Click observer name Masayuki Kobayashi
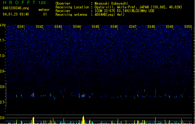 (x=111, y=3)
